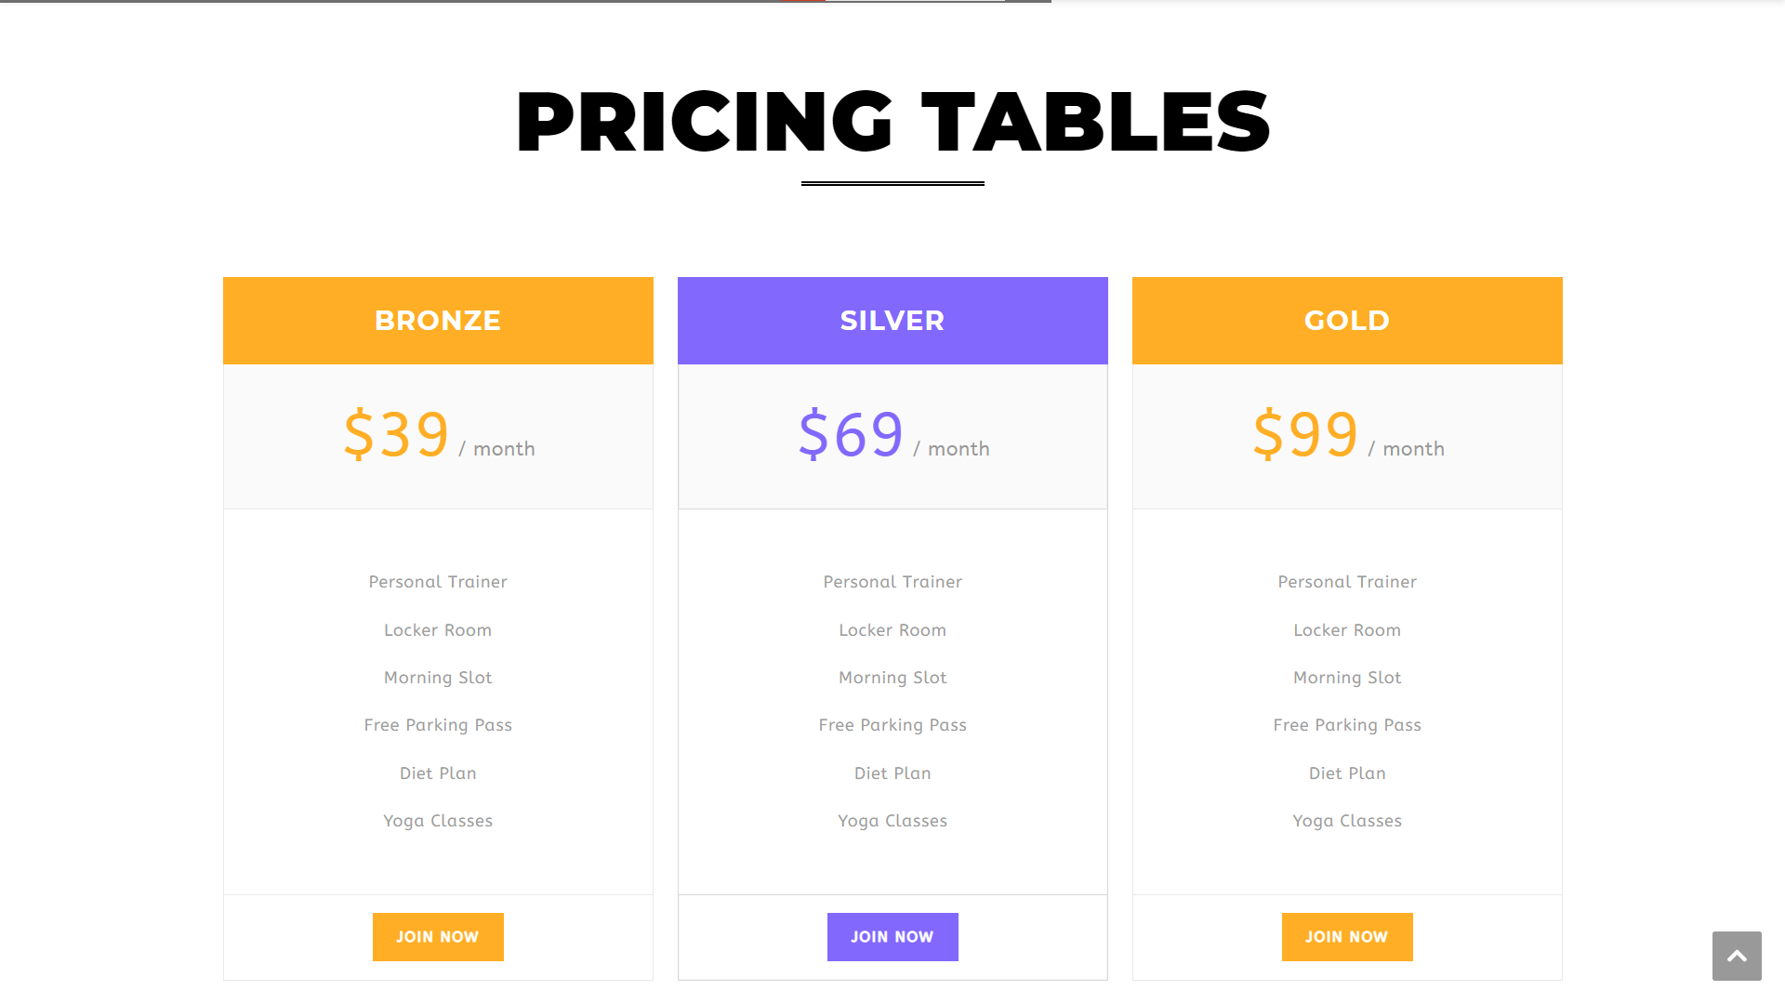This screenshot has width=1785, height=1004.
Task: Click the $39 per month price
Action: 439,435
